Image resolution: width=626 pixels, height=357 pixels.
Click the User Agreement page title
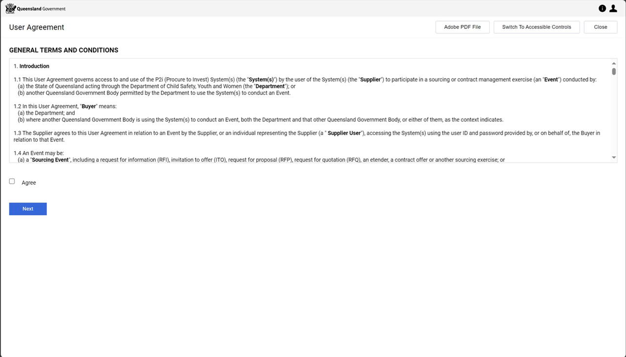coord(37,27)
